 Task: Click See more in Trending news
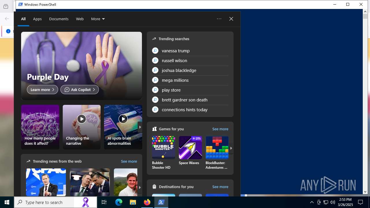tap(129, 161)
